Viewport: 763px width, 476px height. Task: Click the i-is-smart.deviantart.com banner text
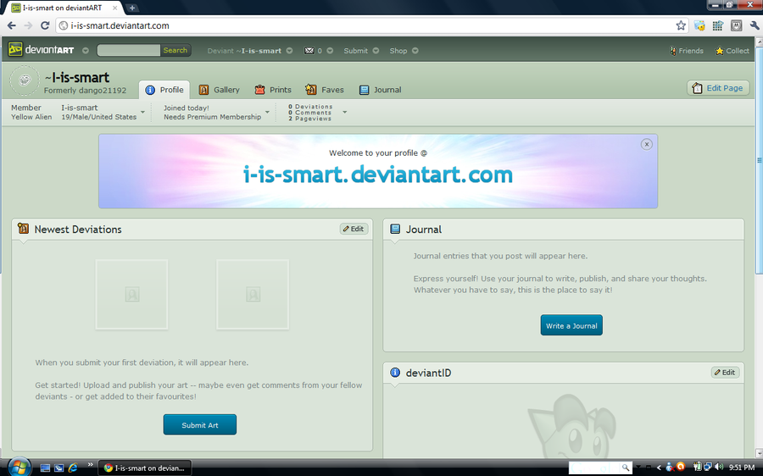pyautogui.click(x=377, y=174)
